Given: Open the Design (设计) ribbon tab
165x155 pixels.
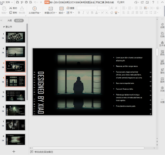Looking at the screenshot, I should [x=57, y=2].
